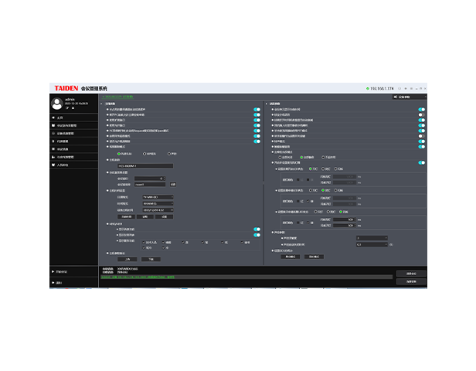Click the upload button under the left panel's last section
476x371 pixels.
pos(127,259)
